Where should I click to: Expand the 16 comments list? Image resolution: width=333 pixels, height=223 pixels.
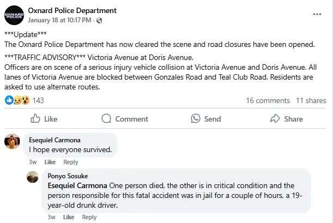coord(268,100)
